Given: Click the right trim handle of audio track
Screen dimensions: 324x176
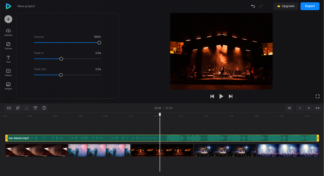Looking at the screenshot, I should click(x=318, y=138).
